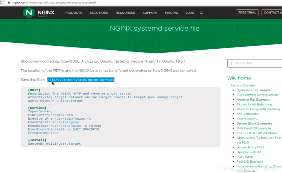
Task: Click the After=syslog.target line in code
Action: point(105,97)
